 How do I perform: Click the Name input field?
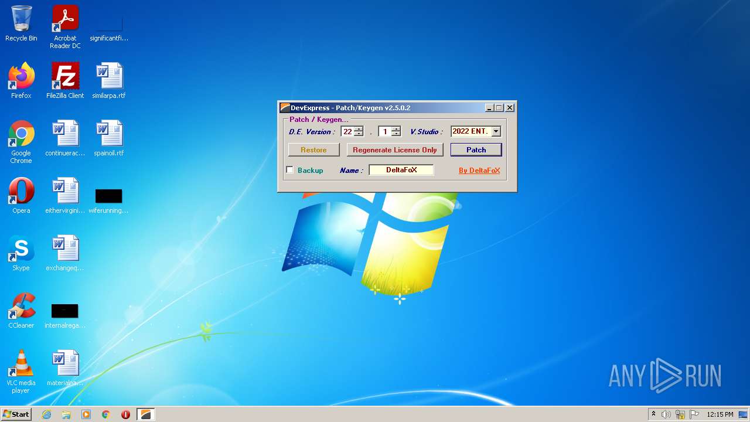(401, 170)
